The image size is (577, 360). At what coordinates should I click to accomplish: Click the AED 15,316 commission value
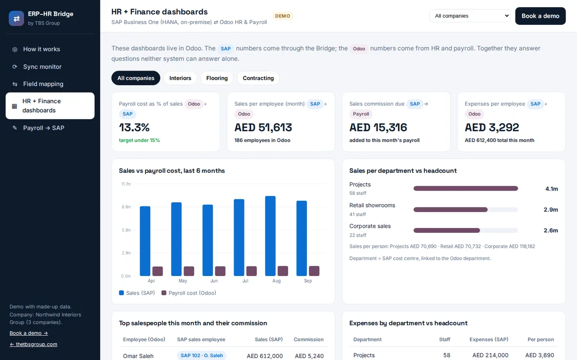pos(378,127)
